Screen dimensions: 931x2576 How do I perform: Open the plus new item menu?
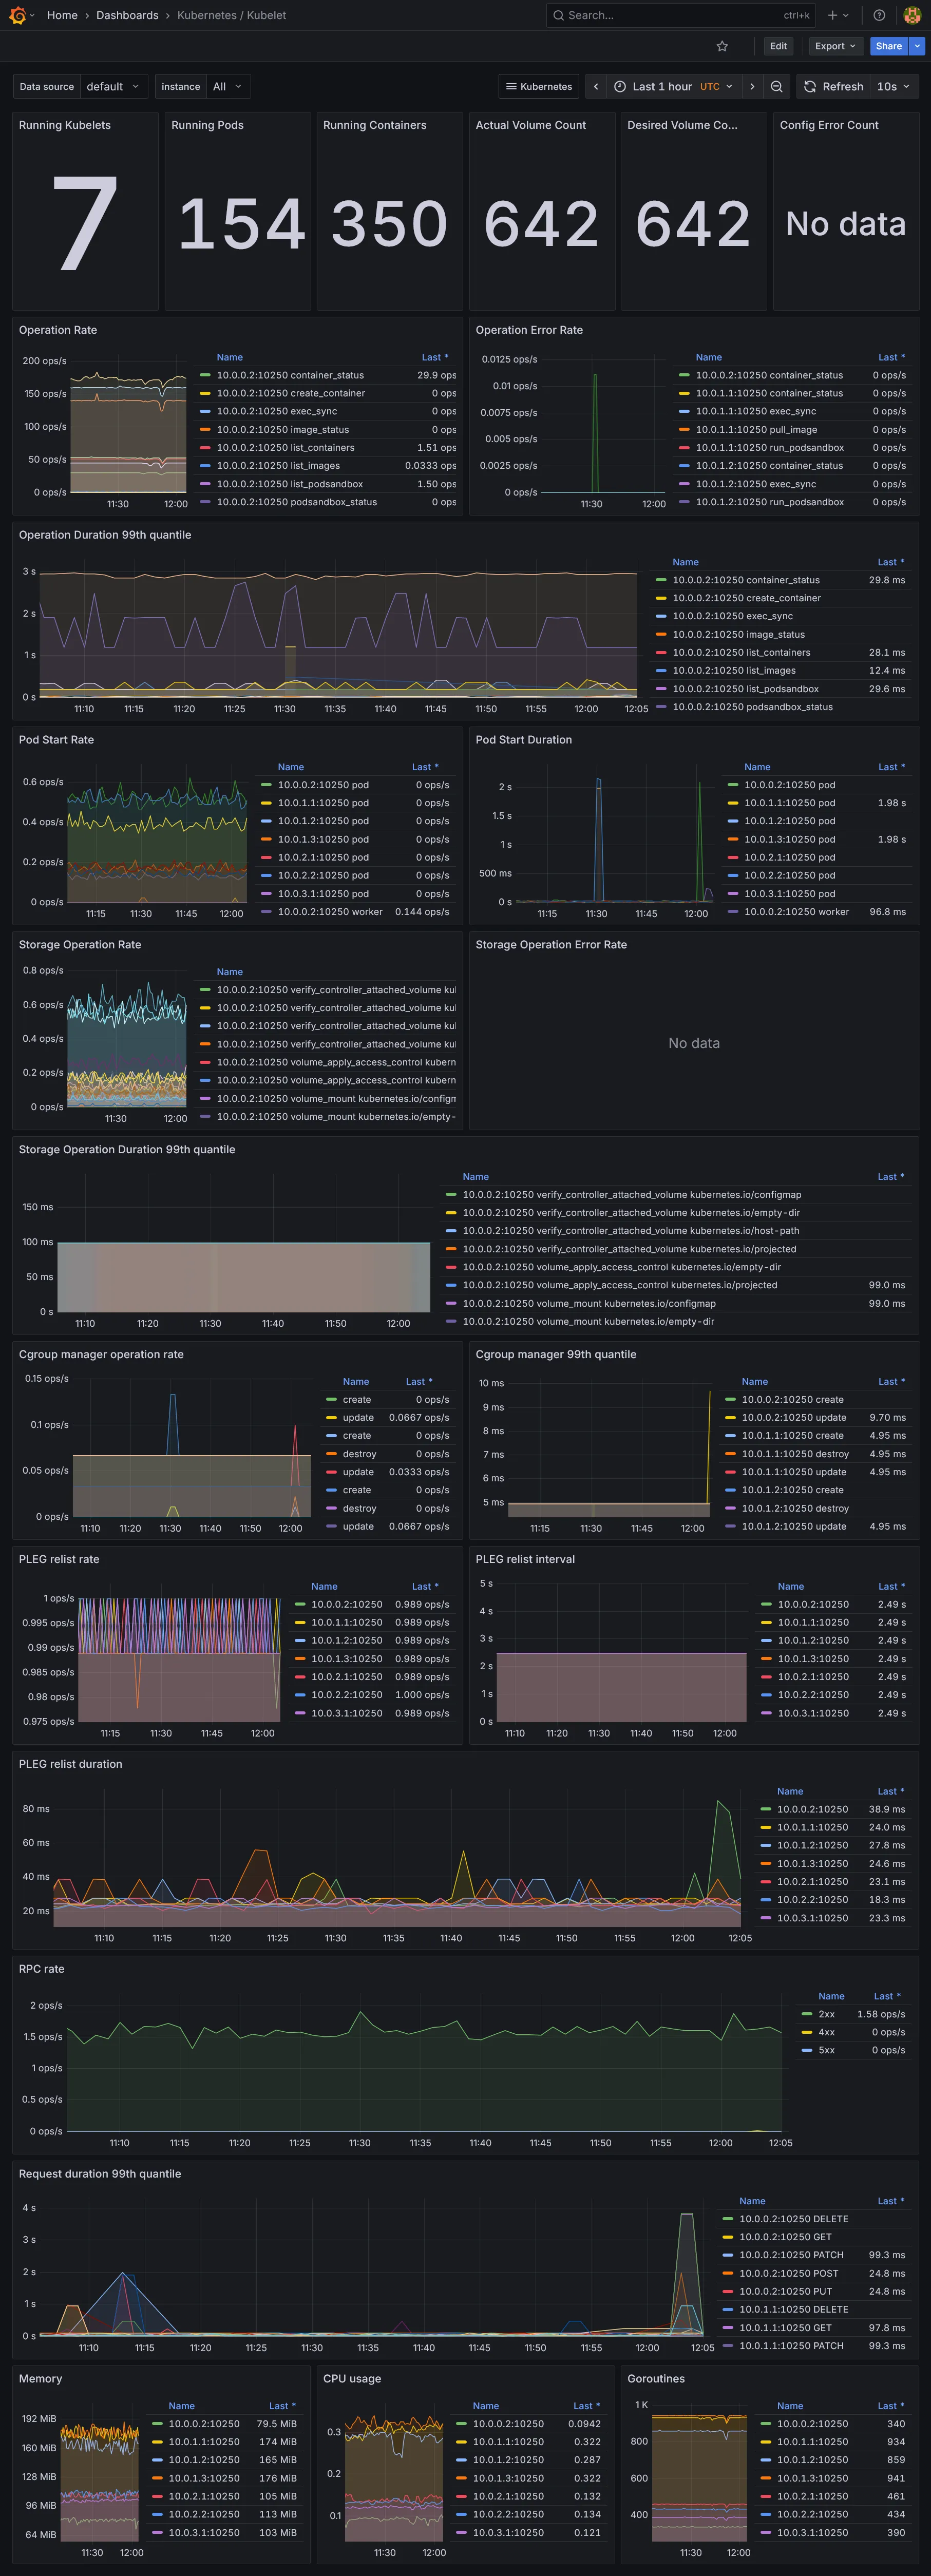pos(837,15)
